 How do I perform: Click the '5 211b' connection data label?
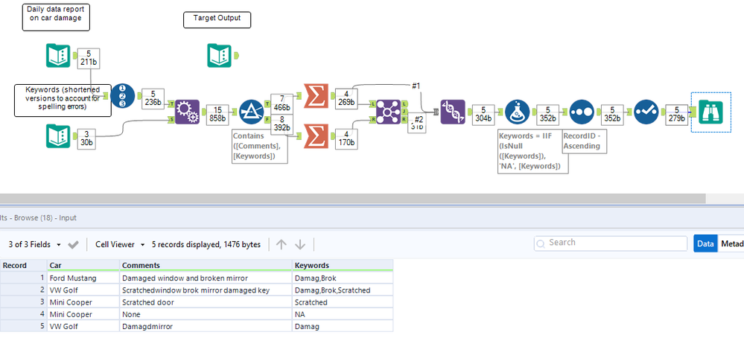[89, 58]
